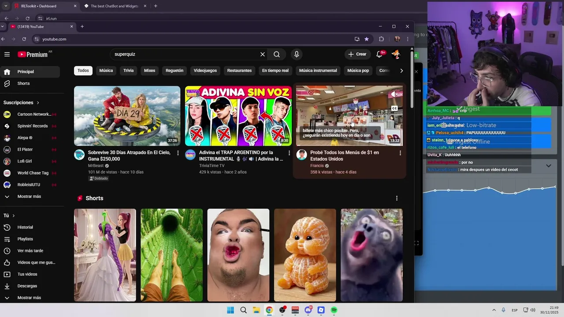
Task: Reload the youtube.com page
Action: point(24,39)
